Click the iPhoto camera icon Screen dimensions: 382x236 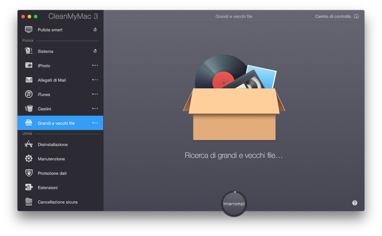point(29,65)
